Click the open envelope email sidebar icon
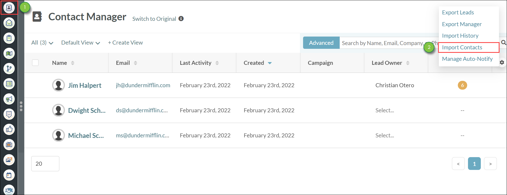 pos(9,23)
